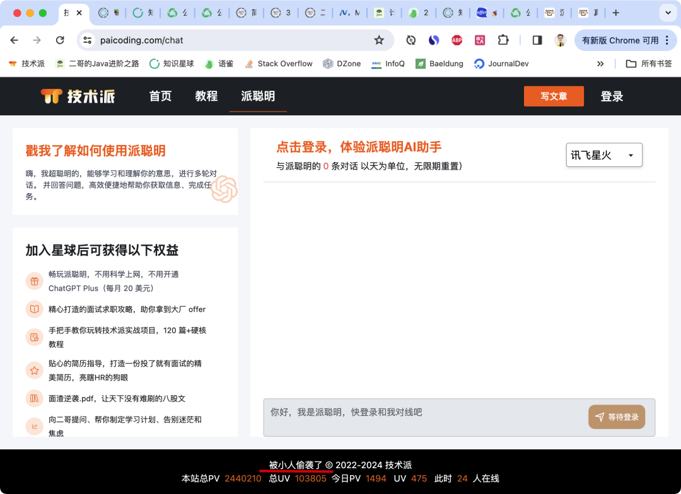The width and height of the screenshot is (681, 494).
Task: Click the 等待登录 send button
Action: pos(617,417)
